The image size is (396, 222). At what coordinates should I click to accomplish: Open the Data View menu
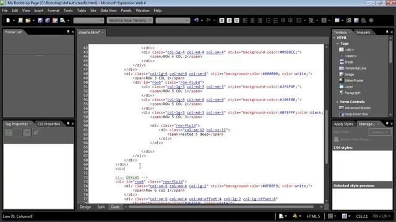(x=109, y=10)
